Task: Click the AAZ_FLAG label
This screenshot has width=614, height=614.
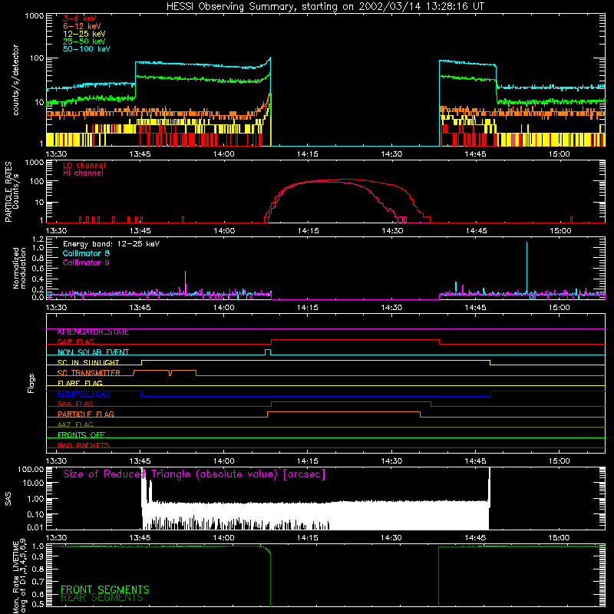Action: pyautogui.click(x=75, y=424)
